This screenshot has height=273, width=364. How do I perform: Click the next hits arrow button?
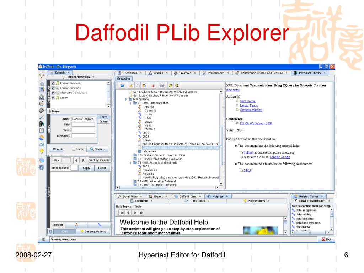tap(83, 160)
